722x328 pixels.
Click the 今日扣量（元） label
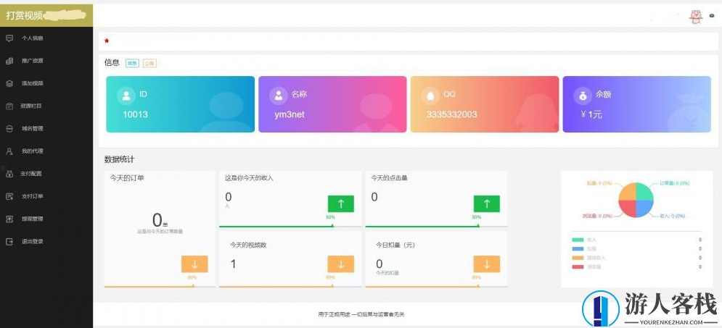click(395, 245)
